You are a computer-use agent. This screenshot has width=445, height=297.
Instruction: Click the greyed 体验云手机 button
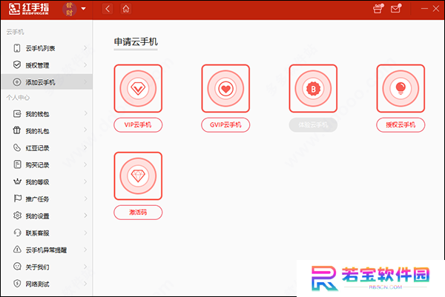313,125
